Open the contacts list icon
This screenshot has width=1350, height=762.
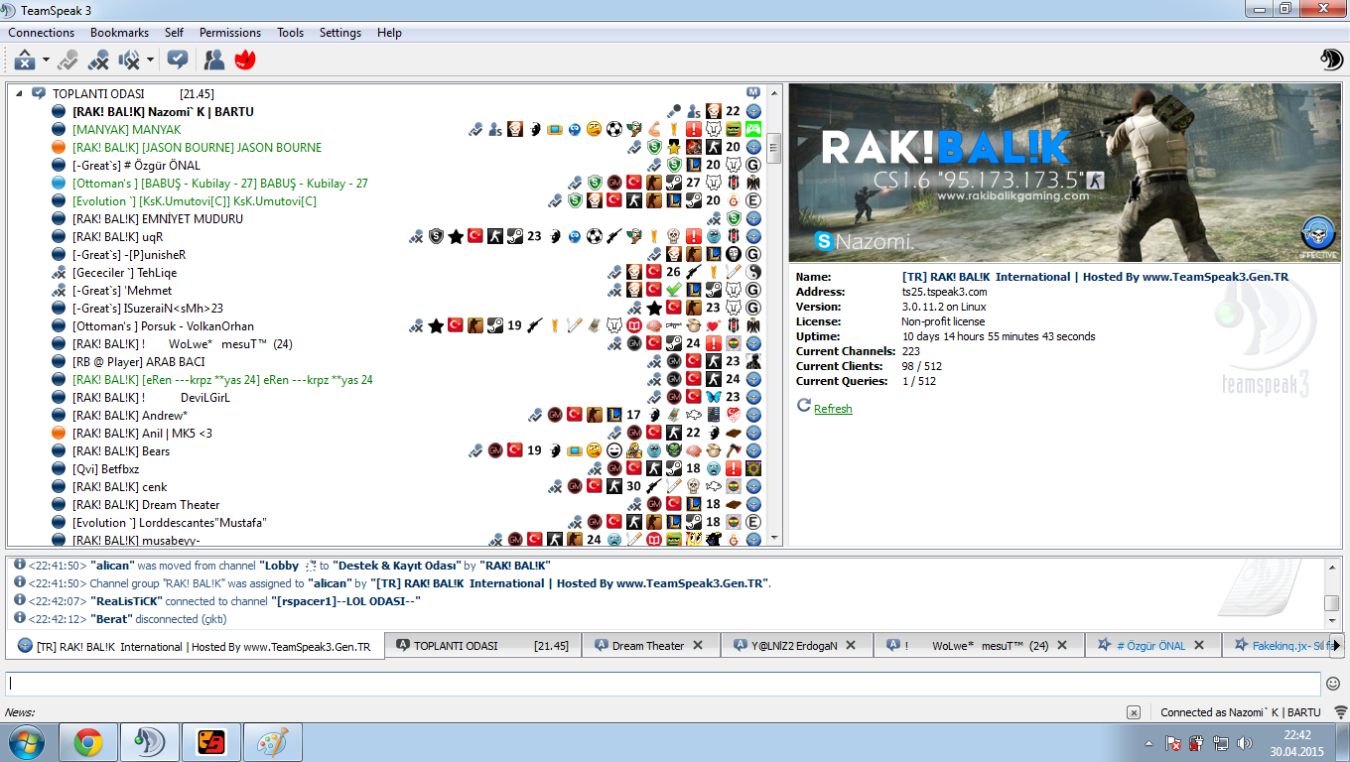click(213, 61)
